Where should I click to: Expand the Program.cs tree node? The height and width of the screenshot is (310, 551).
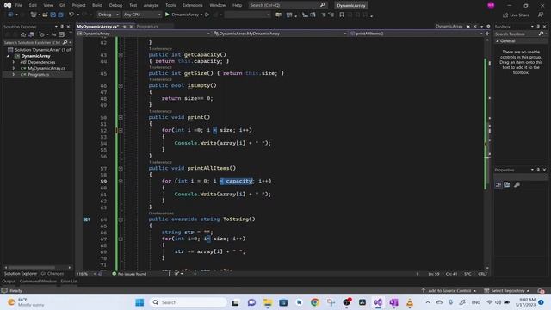14,75
